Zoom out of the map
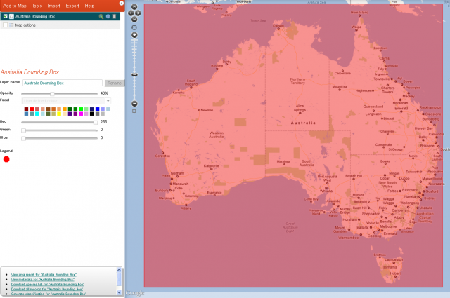This screenshot has height=298, width=450. [x=134, y=104]
